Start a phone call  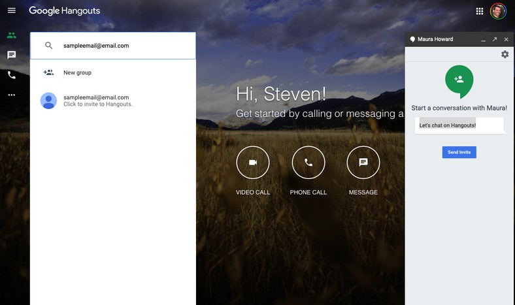(308, 163)
